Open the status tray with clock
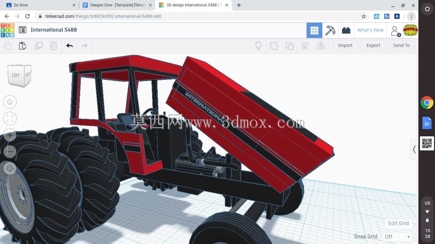The height and width of the screenshot is (244, 435). tap(427, 220)
